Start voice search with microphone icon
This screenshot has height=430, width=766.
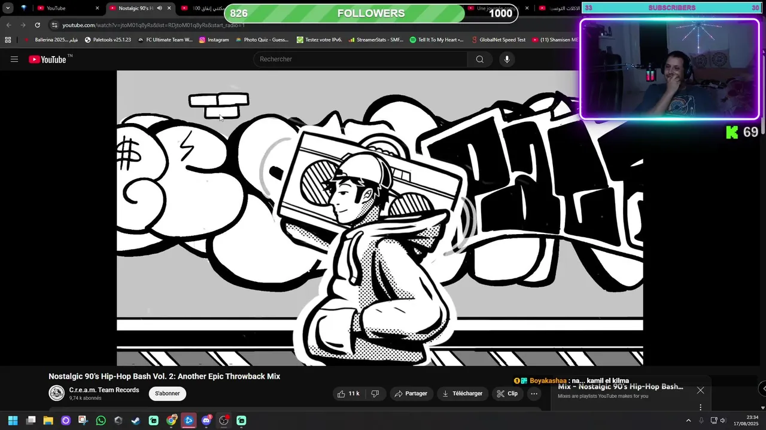point(507,59)
